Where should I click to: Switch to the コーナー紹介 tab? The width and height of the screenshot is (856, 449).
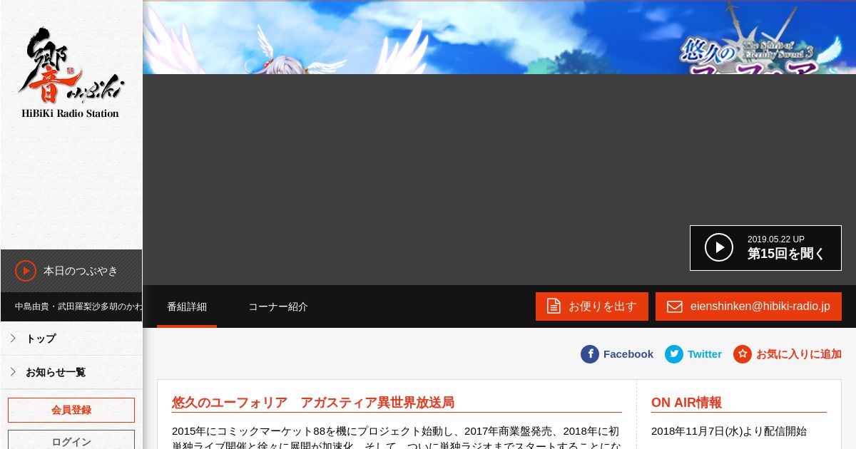(278, 306)
